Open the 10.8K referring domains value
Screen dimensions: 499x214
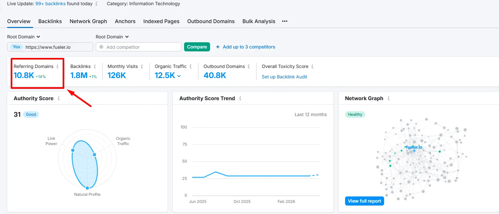(24, 75)
